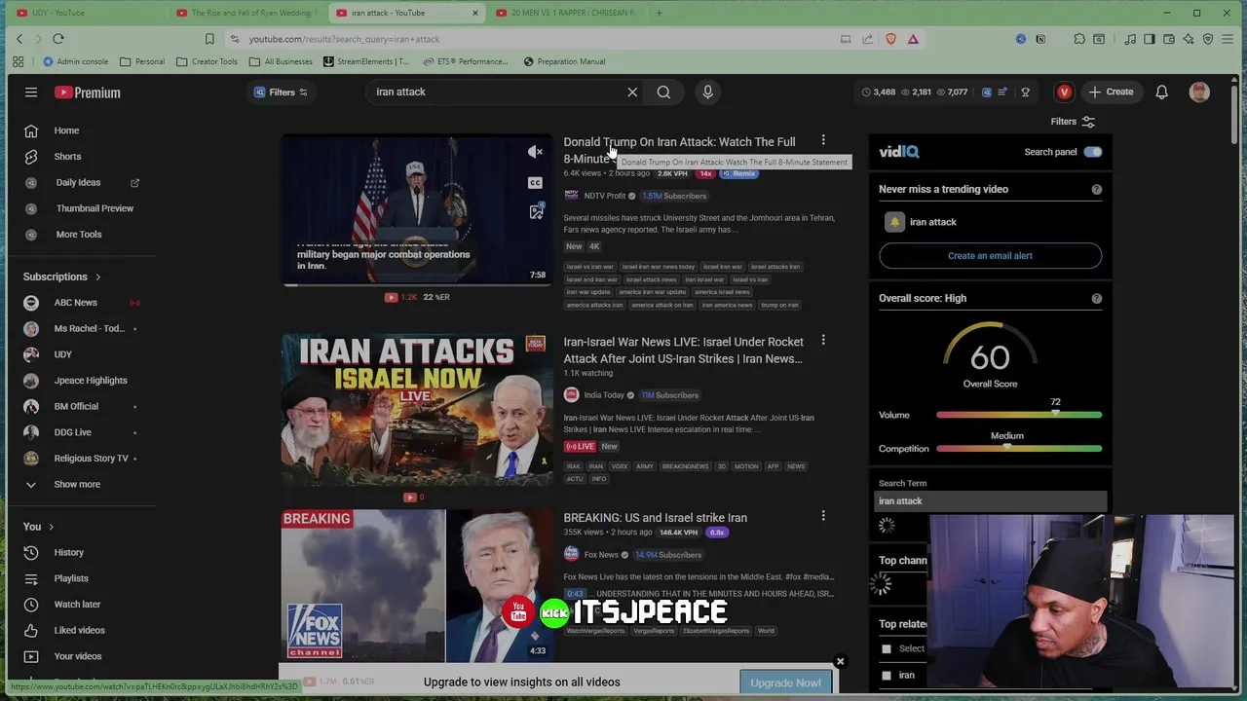Close the upgrade insights banner

pos(840,662)
